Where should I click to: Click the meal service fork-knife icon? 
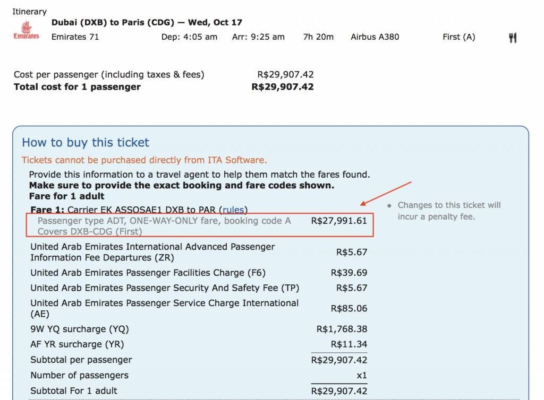pos(513,37)
